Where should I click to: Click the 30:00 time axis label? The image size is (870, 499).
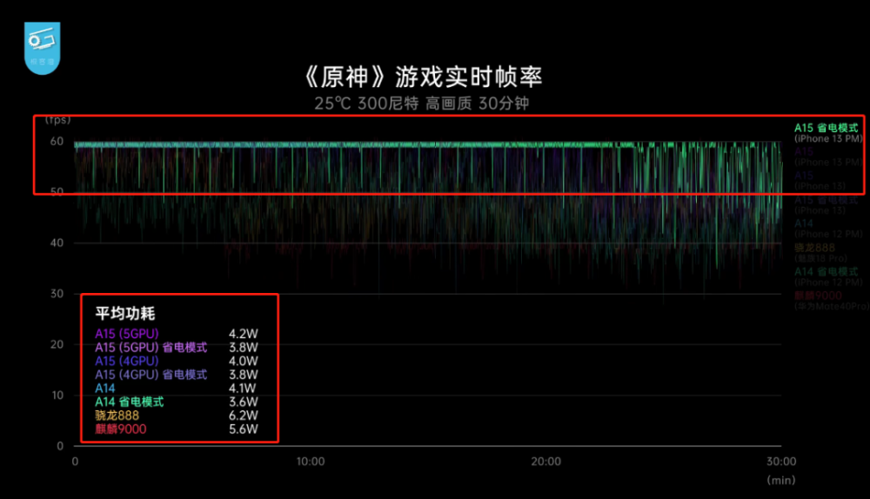(781, 462)
